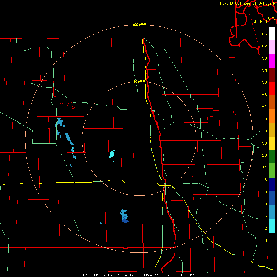Click the 'NEXLAB-College of DuPage' credit text
Screen dimensions: 277x277
pyautogui.click(x=246, y=3)
